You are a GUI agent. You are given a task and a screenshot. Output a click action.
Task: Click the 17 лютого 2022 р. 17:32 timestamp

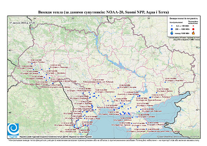22,23
